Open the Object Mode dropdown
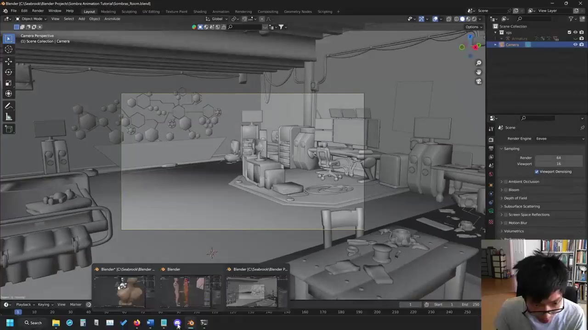Image resolution: width=588 pixels, height=330 pixels. [x=31, y=19]
